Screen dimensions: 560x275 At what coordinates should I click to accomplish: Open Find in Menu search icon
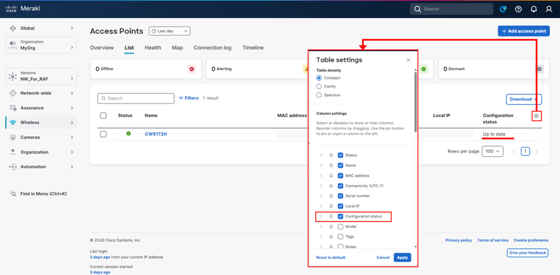13,194
